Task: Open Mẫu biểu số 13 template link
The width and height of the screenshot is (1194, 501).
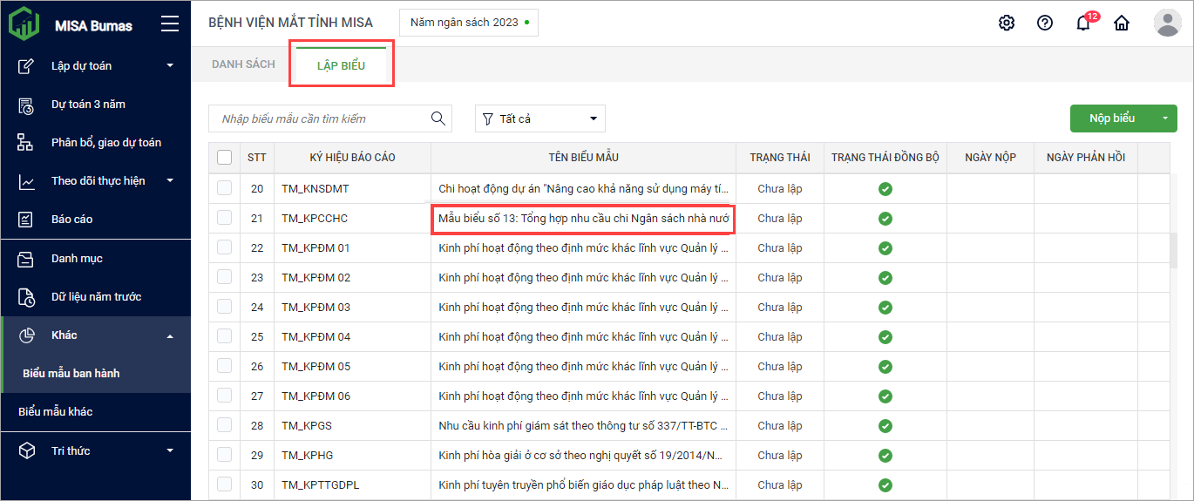Action: tap(583, 218)
